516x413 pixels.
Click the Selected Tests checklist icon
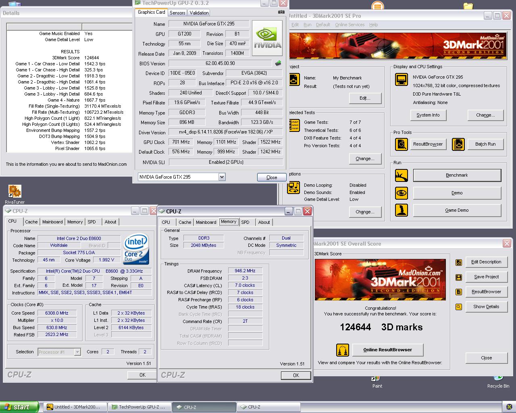click(294, 125)
